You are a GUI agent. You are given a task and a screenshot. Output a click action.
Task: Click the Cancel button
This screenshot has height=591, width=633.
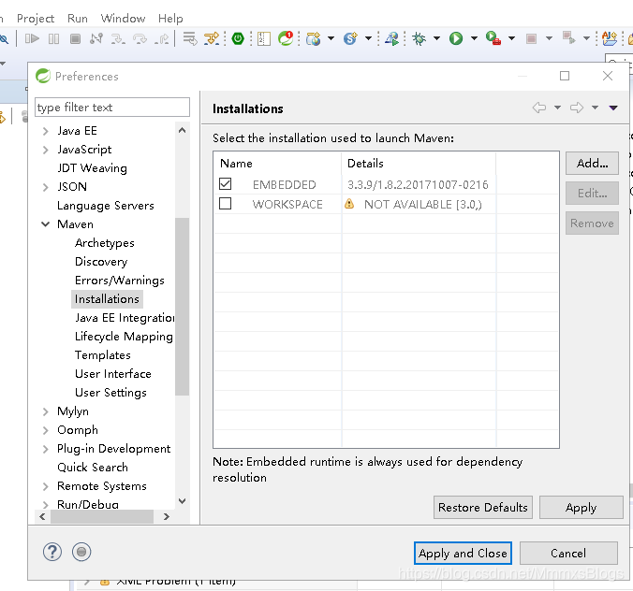[x=568, y=553]
